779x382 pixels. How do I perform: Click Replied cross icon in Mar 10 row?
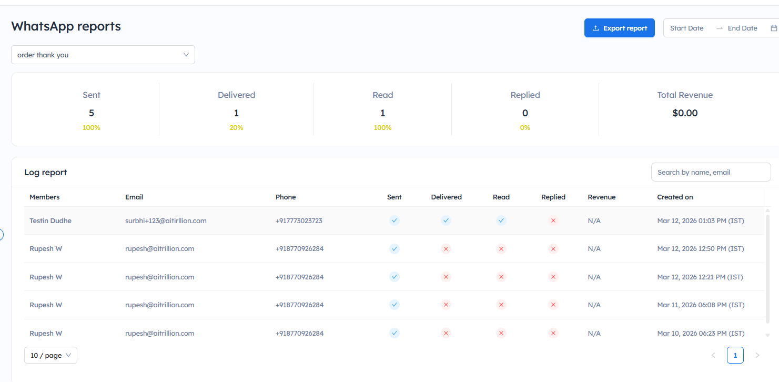553,333
